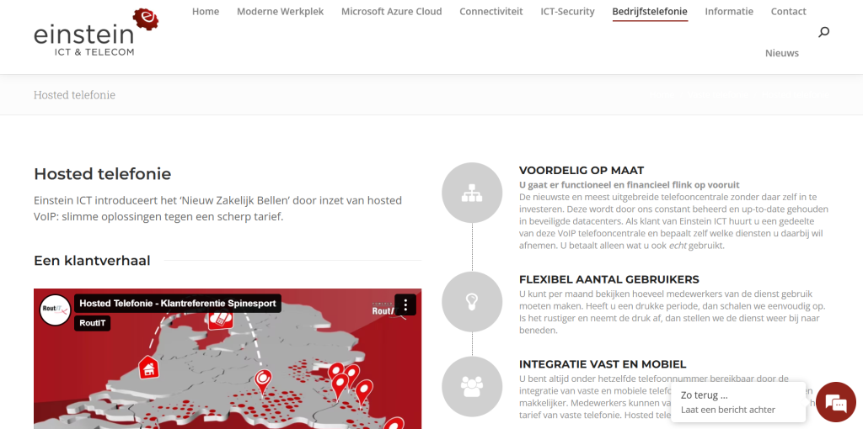The width and height of the screenshot is (863, 429).
Task: Open the Informatie menu
Action: click(729, 12)
